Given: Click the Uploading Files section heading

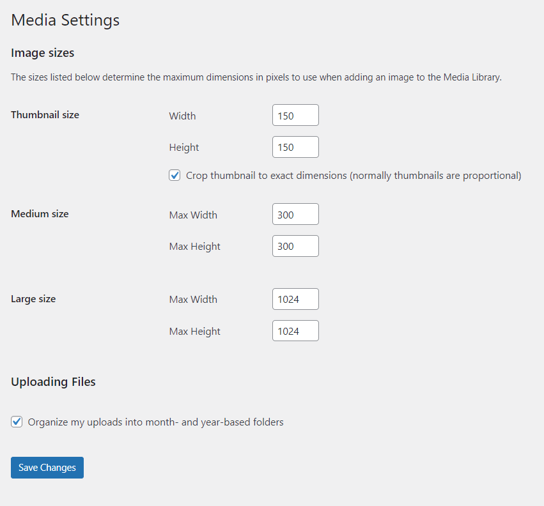Looking at the screenshot, I should (x=53, y=382).
